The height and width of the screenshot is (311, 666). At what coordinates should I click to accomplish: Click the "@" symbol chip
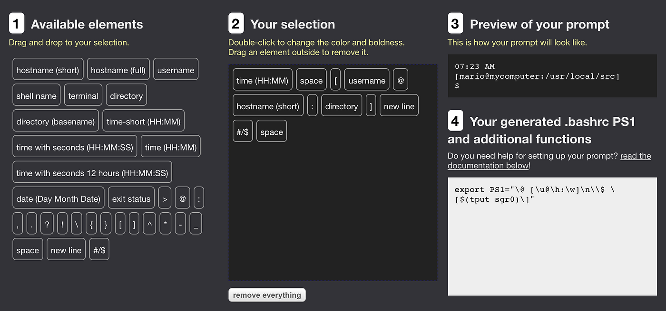[x=182, y=198]
